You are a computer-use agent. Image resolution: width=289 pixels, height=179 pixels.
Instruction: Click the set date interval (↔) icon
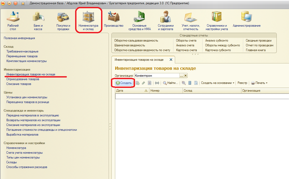[x=157, y=83]
